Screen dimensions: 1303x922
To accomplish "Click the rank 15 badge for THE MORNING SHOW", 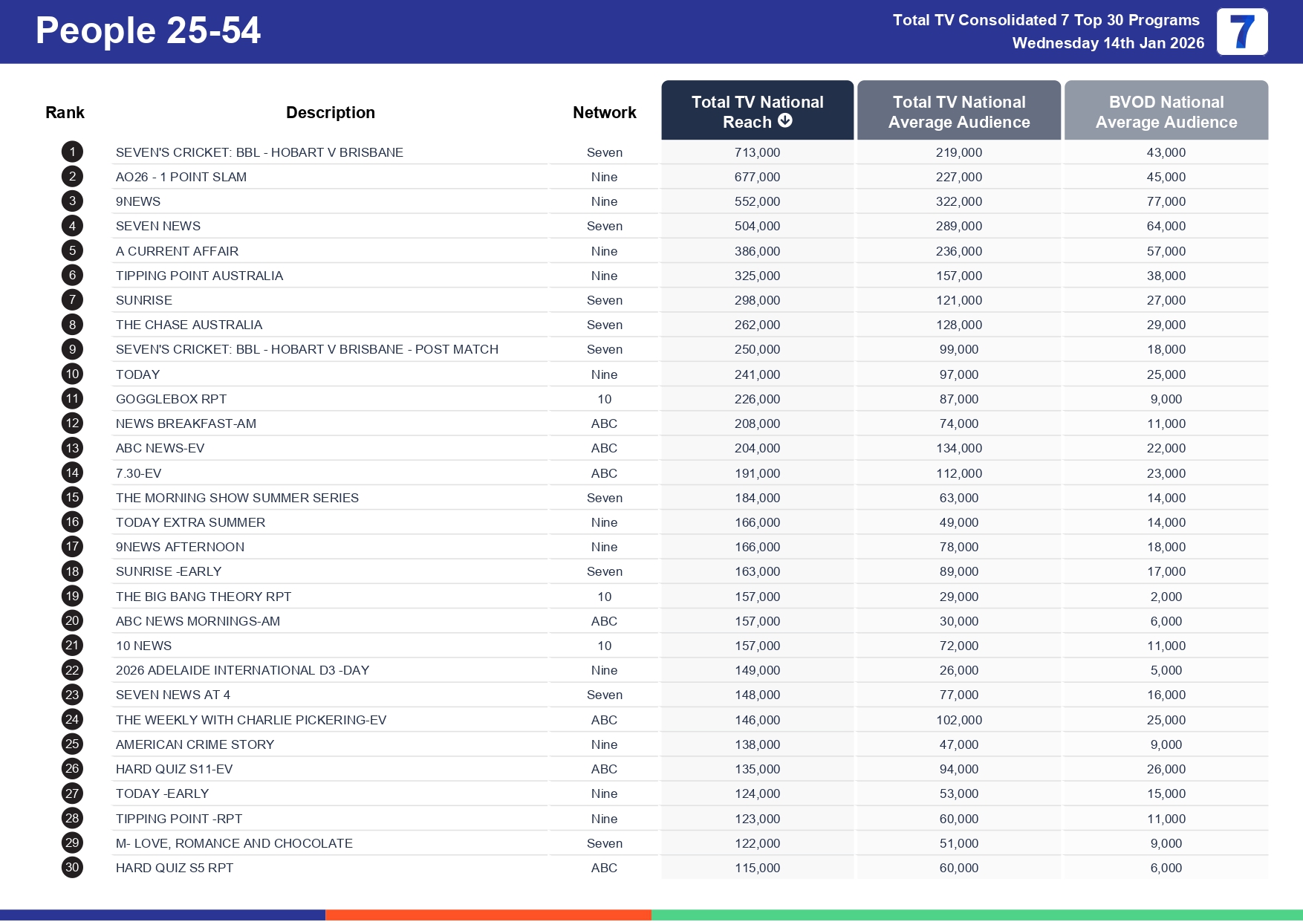I will click(71, 497).
